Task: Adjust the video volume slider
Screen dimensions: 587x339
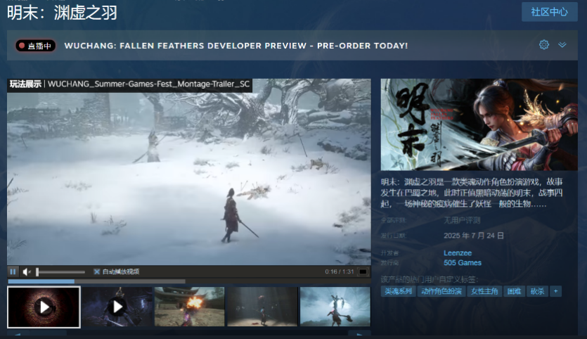Action: [60, 271]
